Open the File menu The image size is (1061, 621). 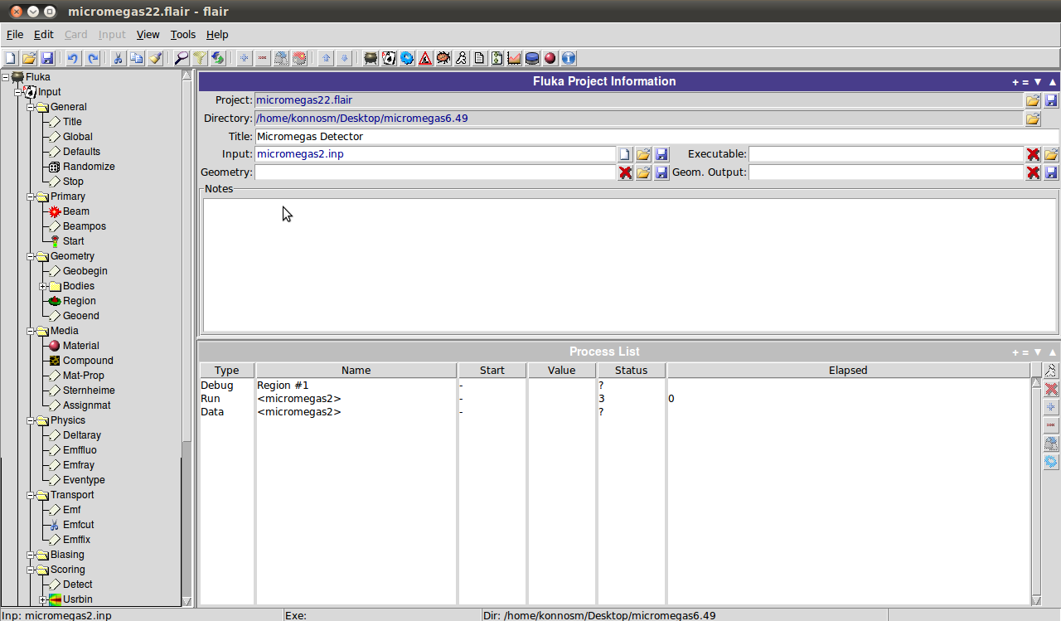[x=15, y=35]
